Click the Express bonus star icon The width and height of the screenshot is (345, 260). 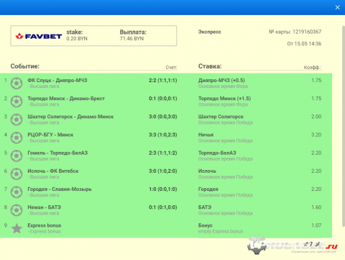point(17,228)
